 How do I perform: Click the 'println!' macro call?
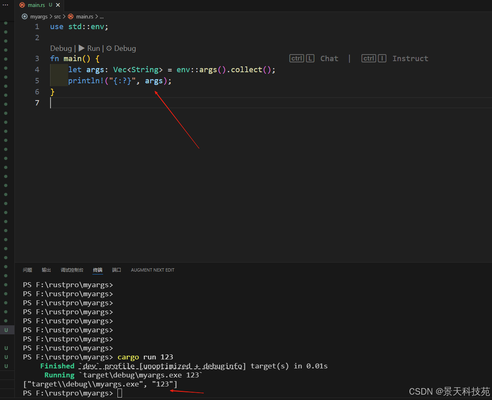(x=86, y=81)
